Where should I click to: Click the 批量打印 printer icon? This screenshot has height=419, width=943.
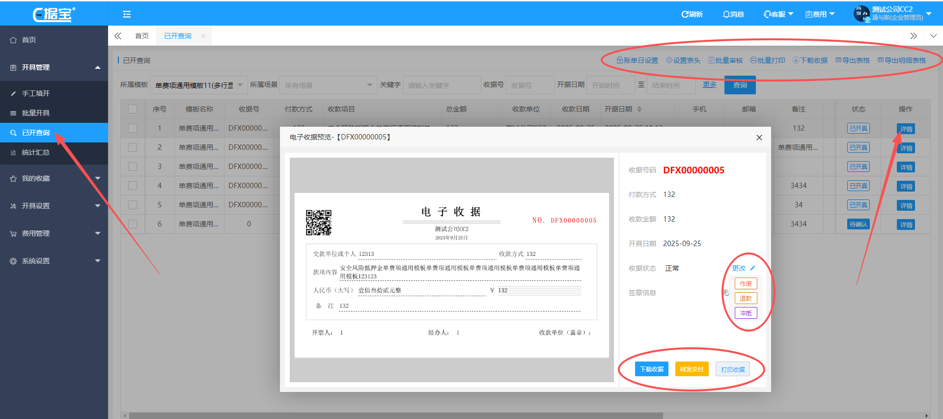point(753,60)
